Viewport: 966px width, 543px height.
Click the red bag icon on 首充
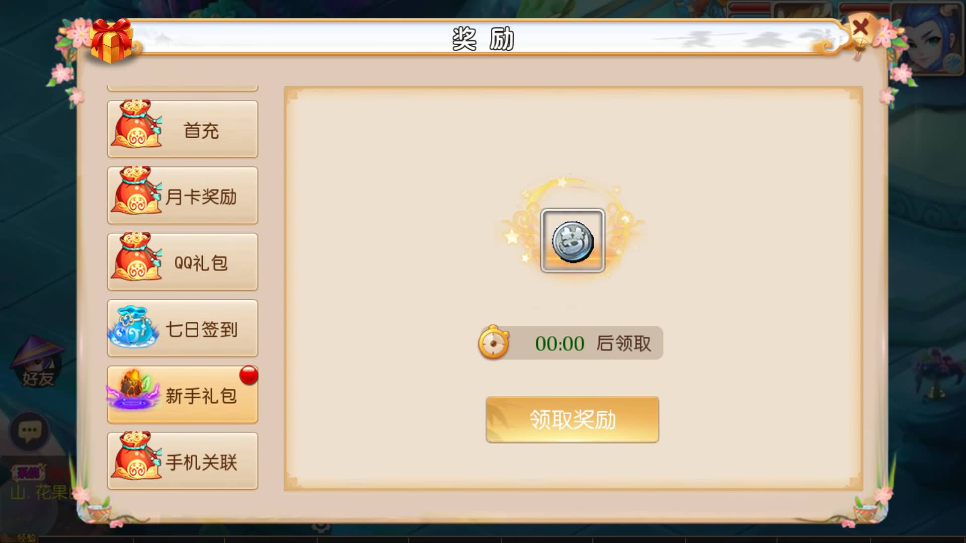click(136, 123)
